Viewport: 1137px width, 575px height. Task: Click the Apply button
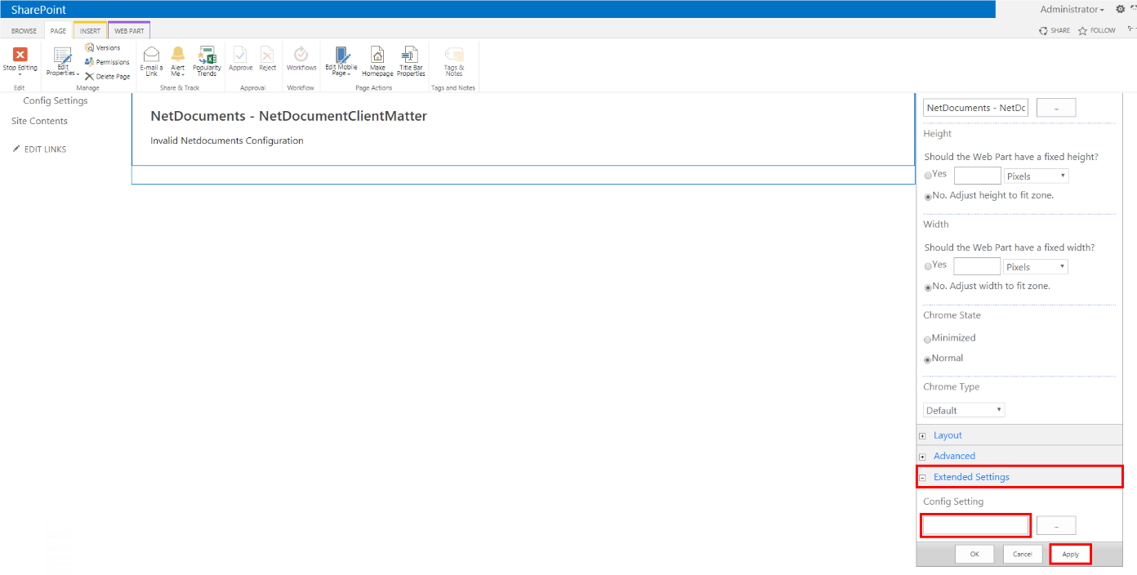1071,554
